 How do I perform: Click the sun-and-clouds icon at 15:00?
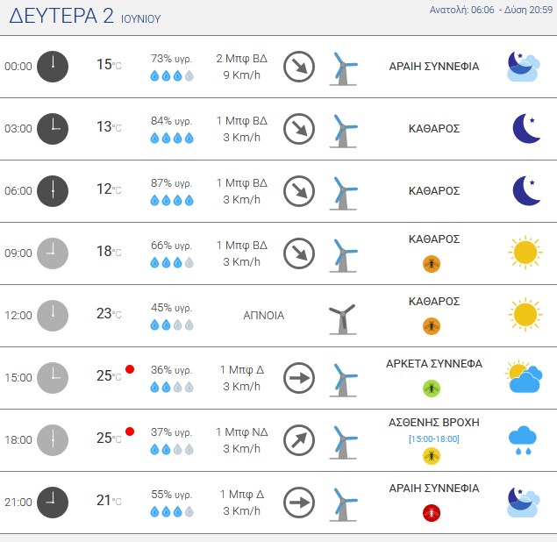point(525,376)
